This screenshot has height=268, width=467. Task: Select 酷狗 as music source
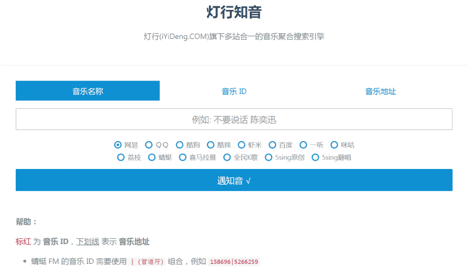(x=180, y=145)
